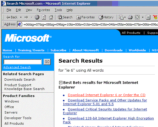Screen dimensions: 158x127
Task: Open the View menu
Action: (29, 10)
